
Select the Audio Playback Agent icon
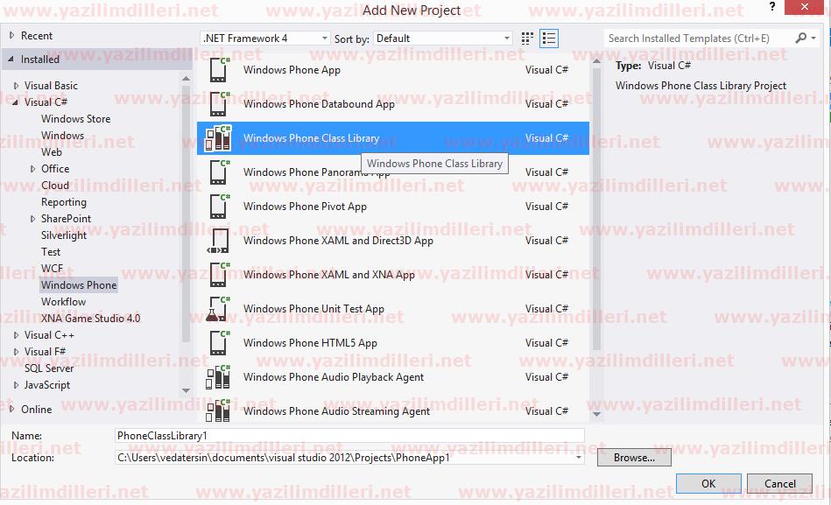pyautogui.click(x=218, y=377)
